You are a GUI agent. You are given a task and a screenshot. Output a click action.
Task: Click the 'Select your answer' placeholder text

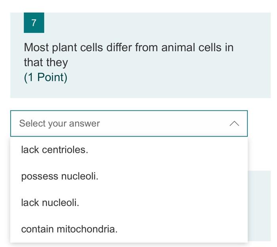pos(59,123)
